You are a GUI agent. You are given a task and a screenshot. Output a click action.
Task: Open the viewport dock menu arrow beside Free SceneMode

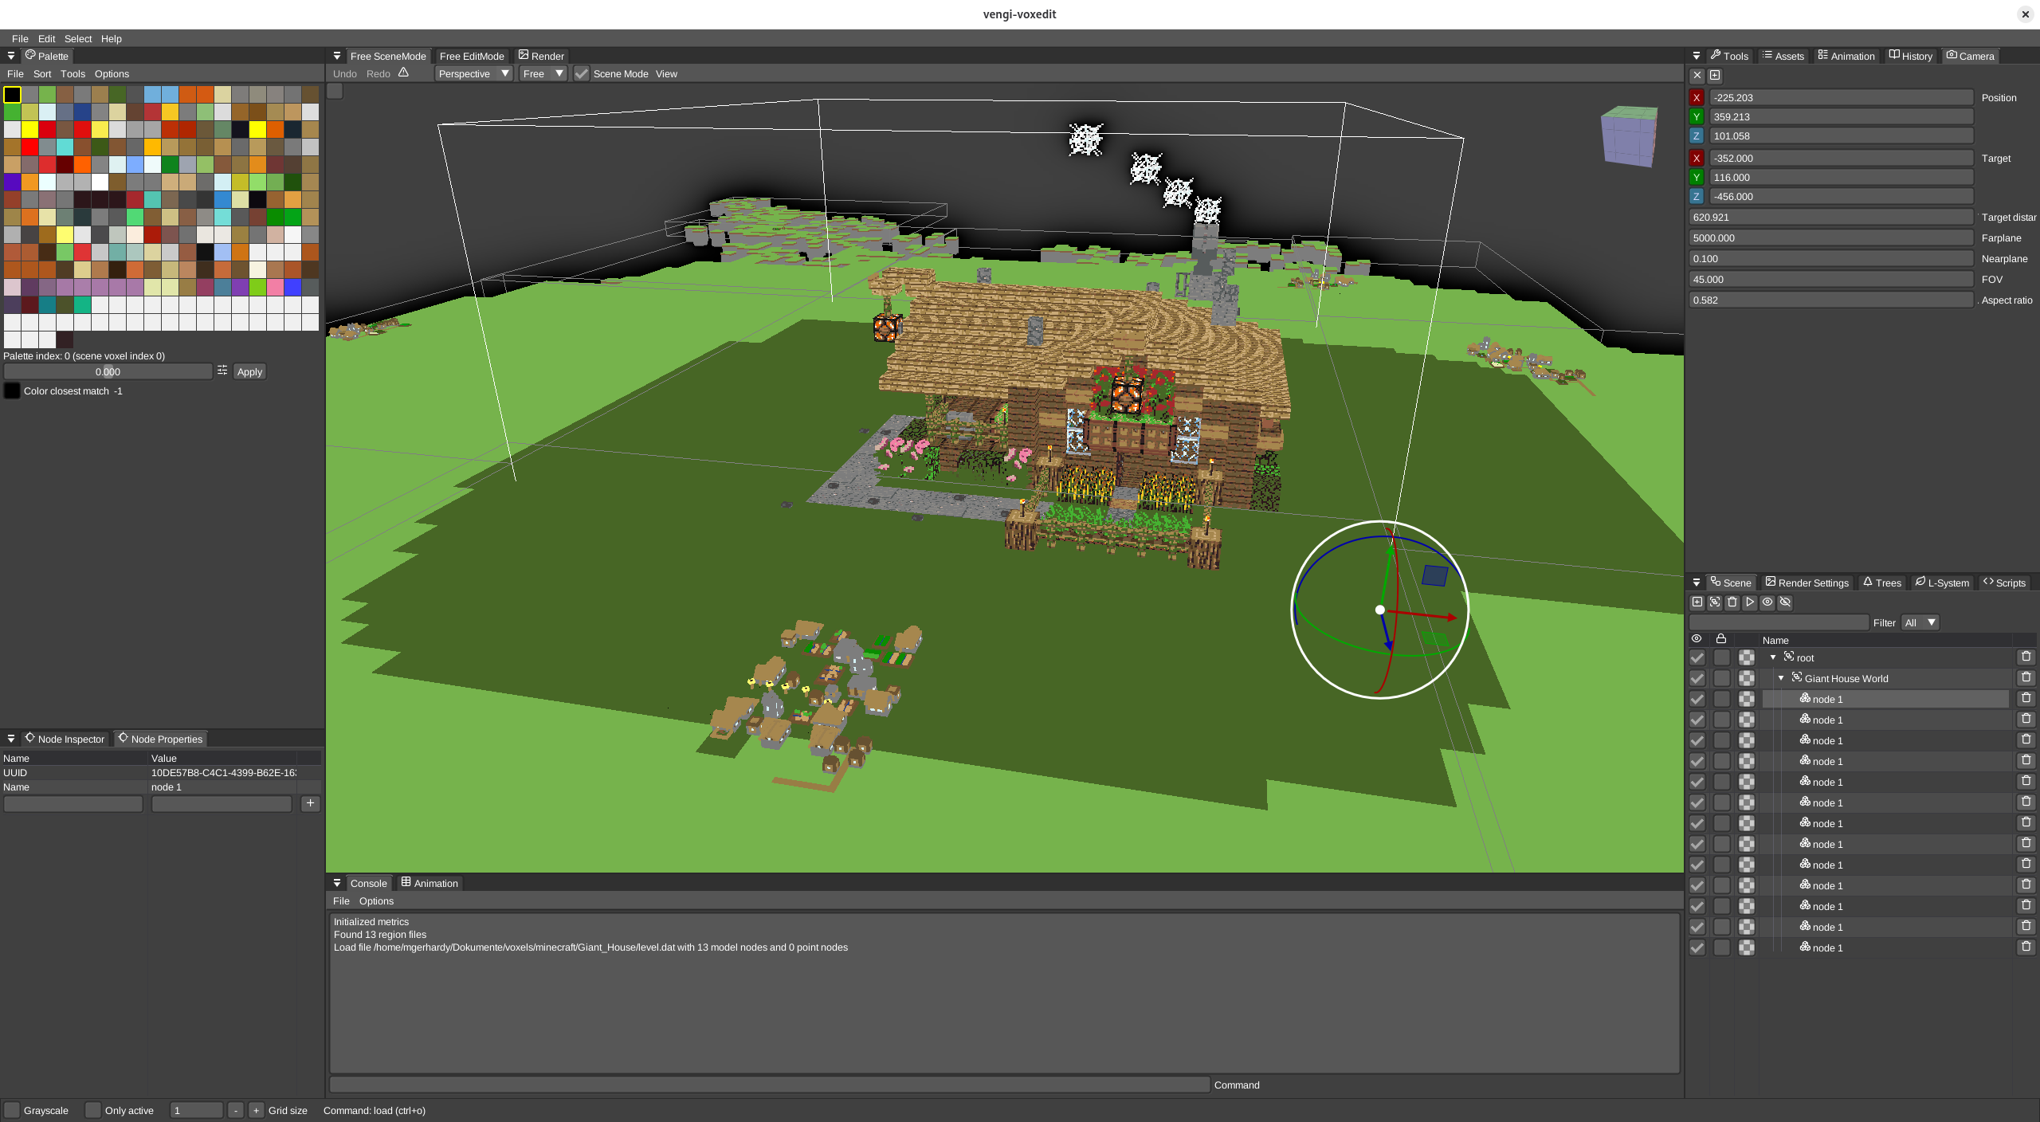337,56
